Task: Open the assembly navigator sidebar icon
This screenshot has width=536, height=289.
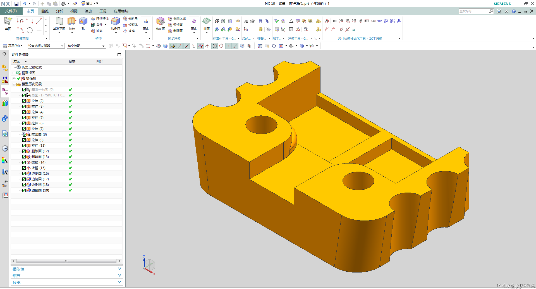Action: pyautogui.click(x=5, y=68)
